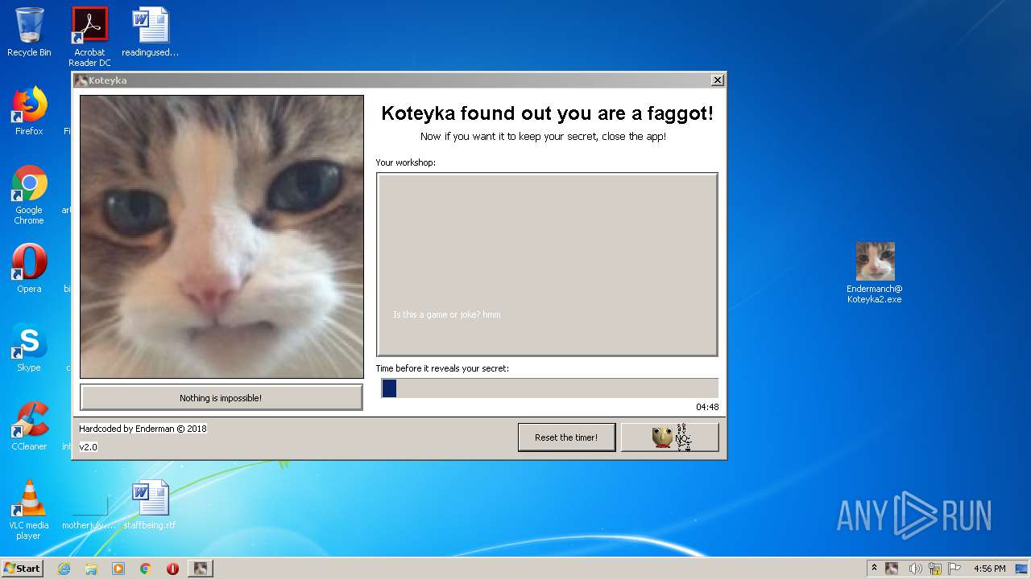Open Chrome from the taskbar
The height and width of the screenshot is (579, 1031).
[145, 569]
